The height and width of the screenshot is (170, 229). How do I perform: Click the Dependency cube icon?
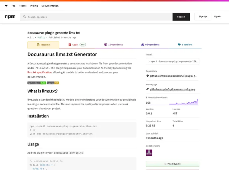point(106,44)
